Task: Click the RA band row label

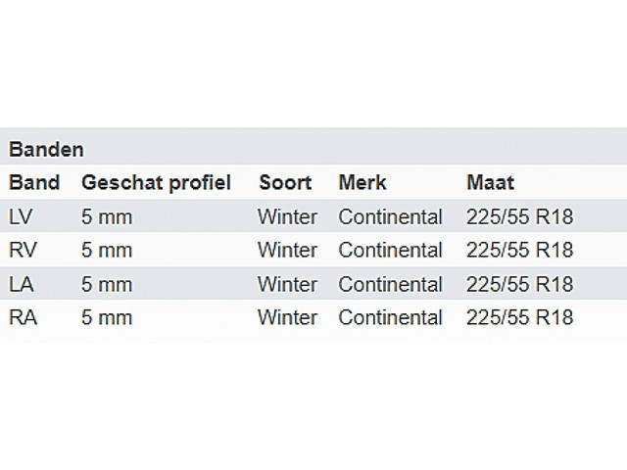Action: 21,317
